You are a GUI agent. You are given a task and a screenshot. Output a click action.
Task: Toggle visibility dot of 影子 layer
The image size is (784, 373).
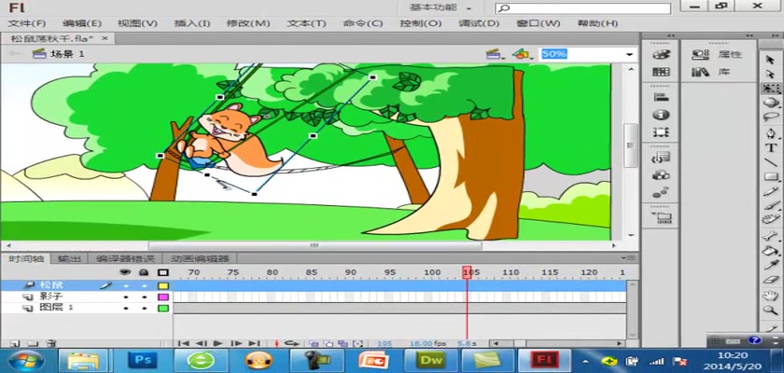click(x=126, y=297)
